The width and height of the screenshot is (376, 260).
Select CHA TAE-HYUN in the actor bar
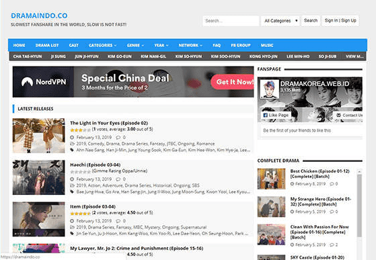pyautogui.click(x=28, y=56)
